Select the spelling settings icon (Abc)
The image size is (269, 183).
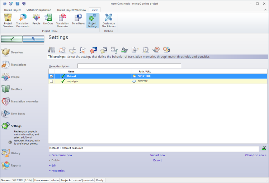tap(124, 50)
